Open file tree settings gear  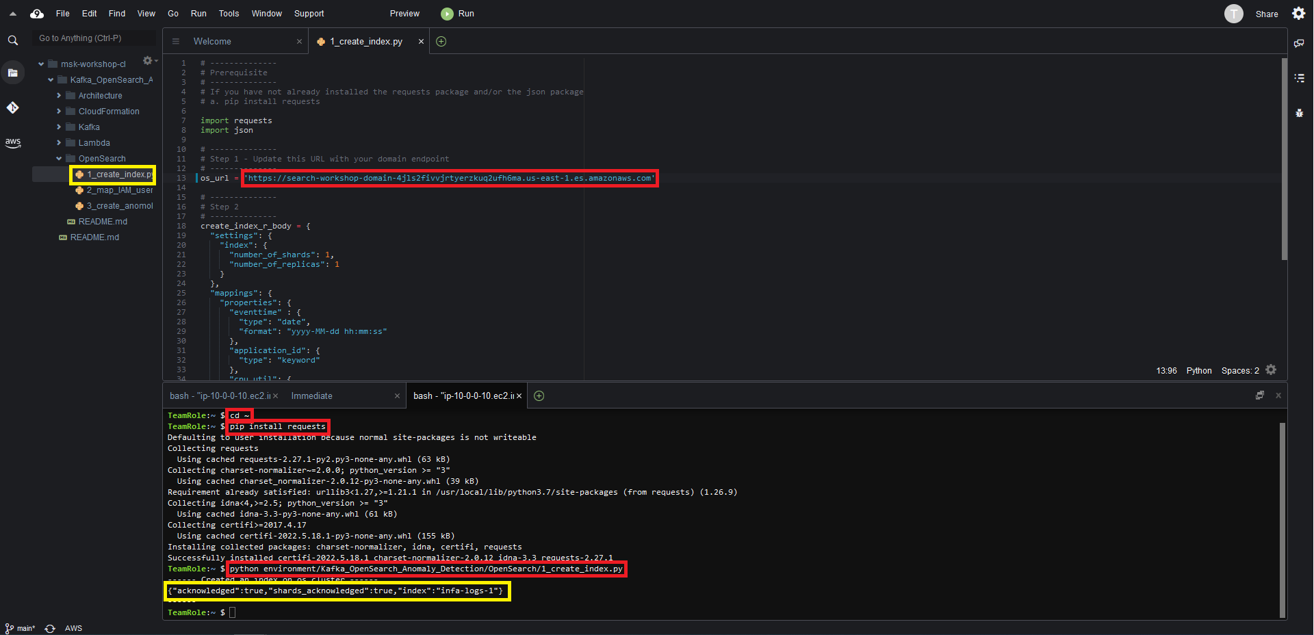149,61
